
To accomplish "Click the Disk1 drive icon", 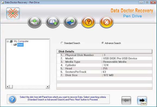I will 15,45.
